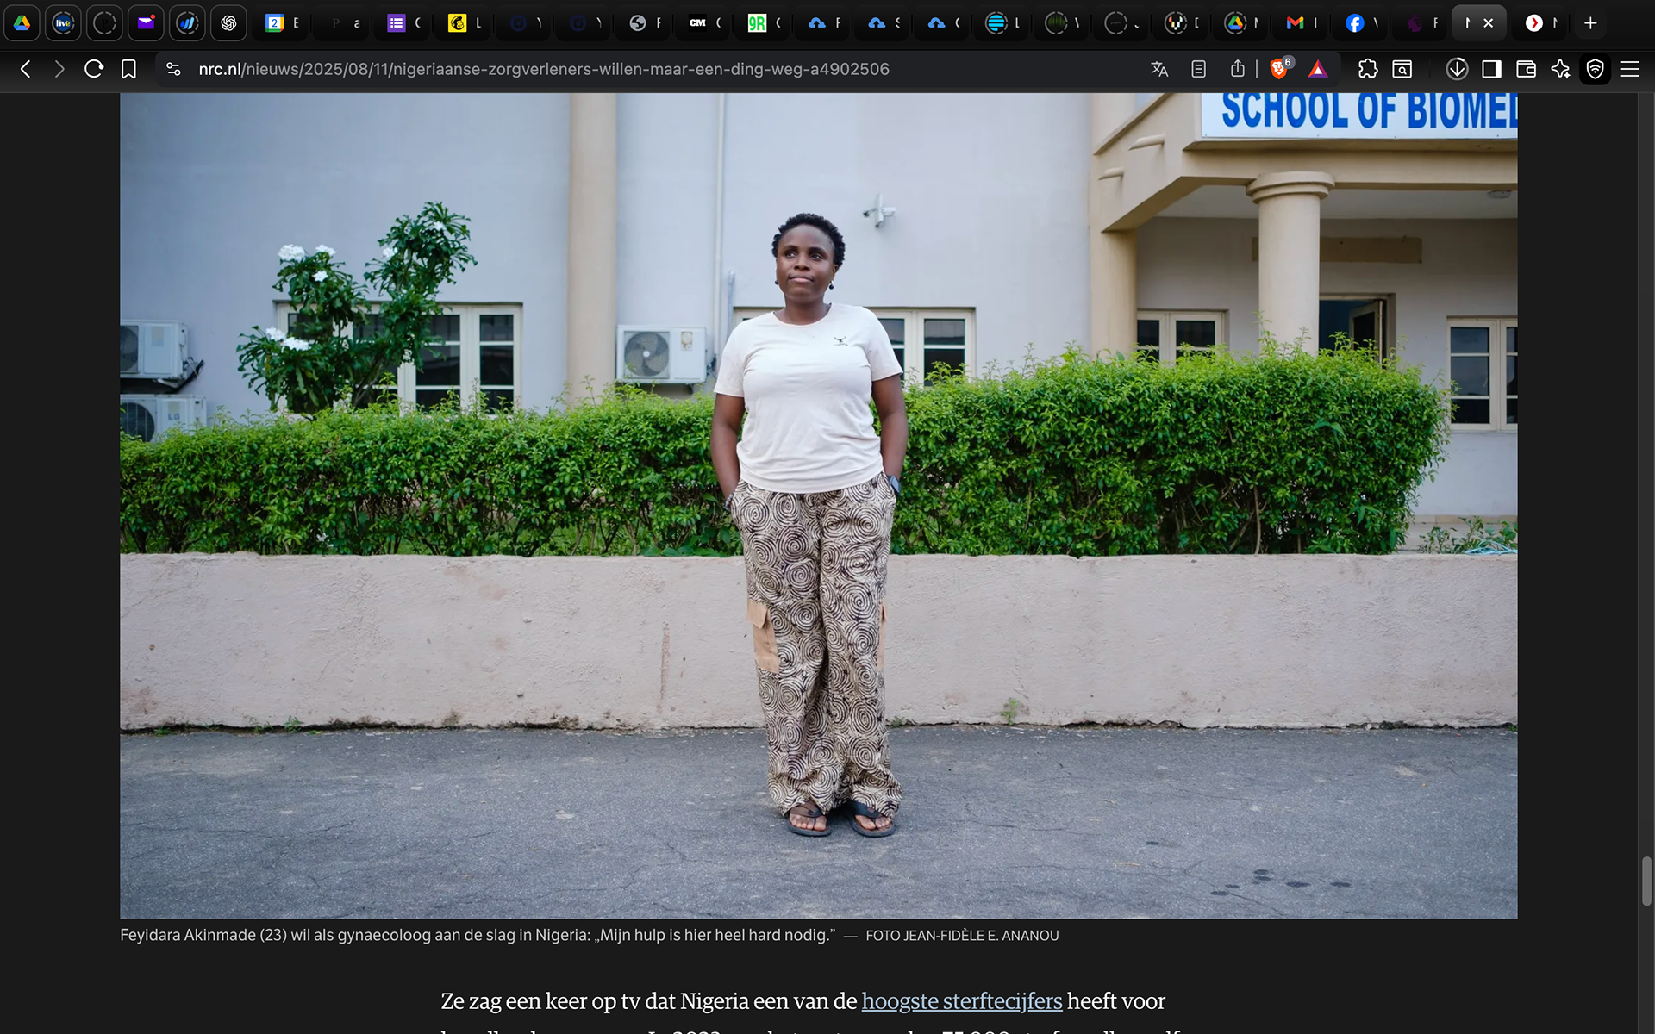The width and height of the screenshot is (1655, 1034).
Task: Open the extensions puzzle icon
Action: click(x=1368, y=69)
